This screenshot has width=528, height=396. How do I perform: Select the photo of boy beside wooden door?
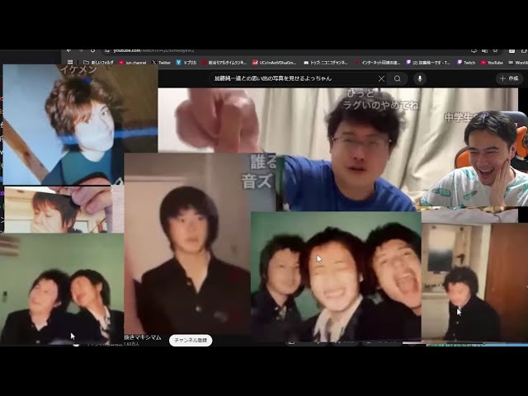[475, 282]
